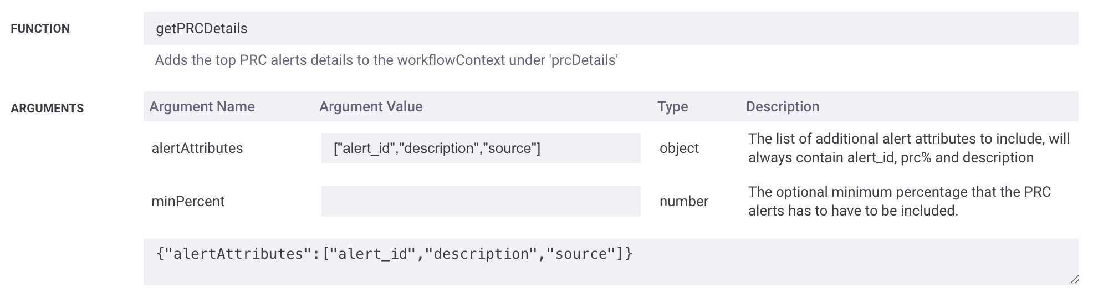Click the Type column header
The width and height of the screenshot is (1093, 297).
pyautogui.click(x=672, y=106)
